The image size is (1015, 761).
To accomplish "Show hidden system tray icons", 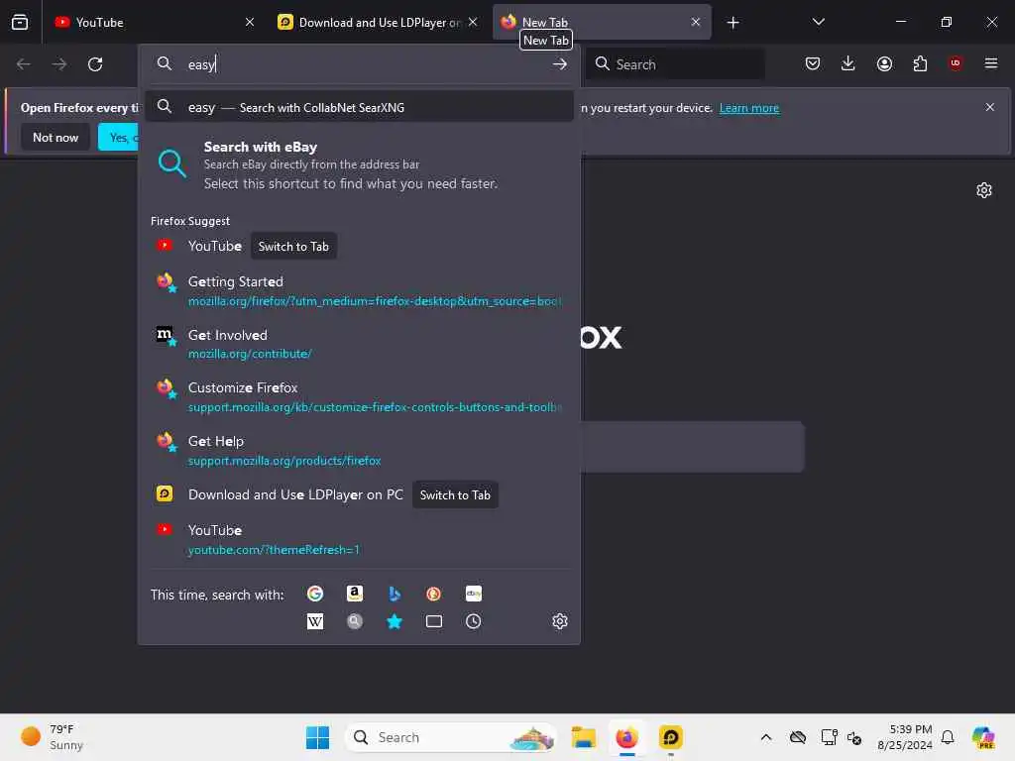I will tap(766, 737).
